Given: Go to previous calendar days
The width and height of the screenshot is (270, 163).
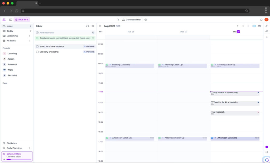Looking at the screenshot, I should tap(243, 26).
